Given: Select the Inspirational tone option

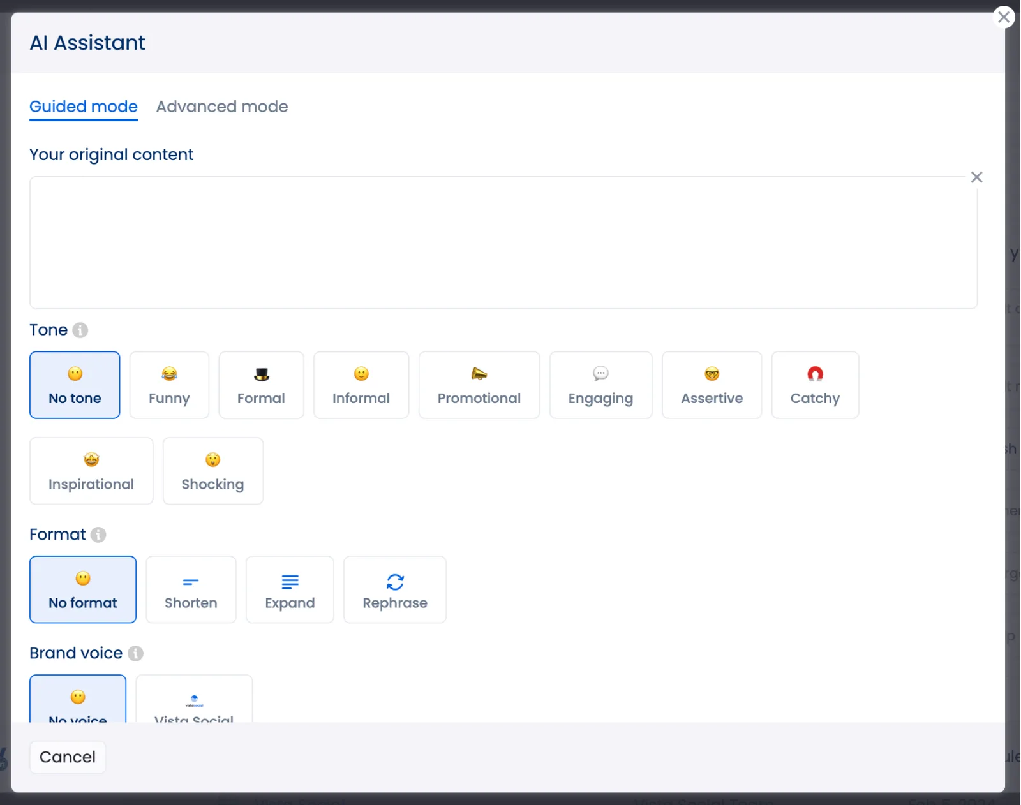Looking at the screenshot, I should coord(91,471).
